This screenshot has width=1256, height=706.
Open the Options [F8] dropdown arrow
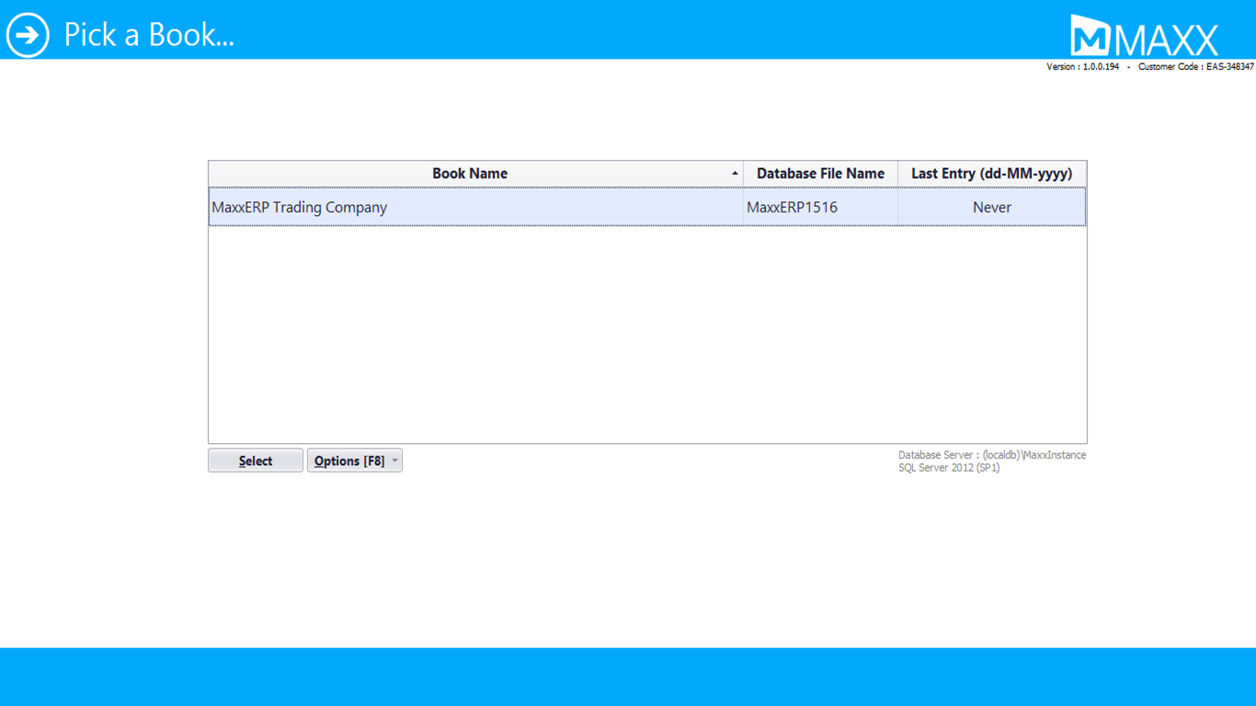394,461
